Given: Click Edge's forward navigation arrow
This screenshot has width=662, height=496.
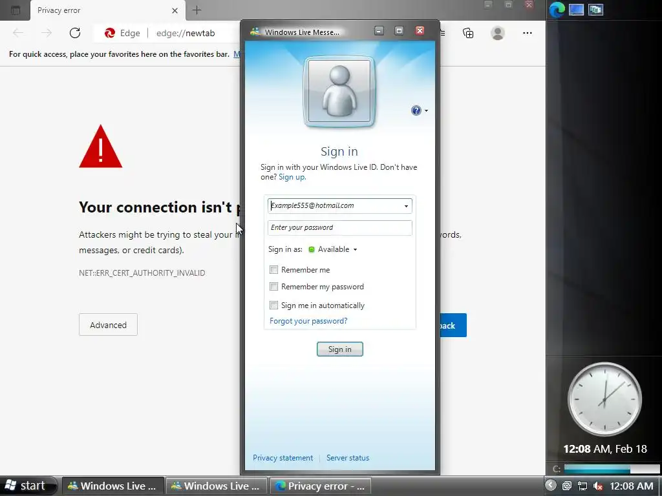Looking at the screenshot, I should coord(47,33).
